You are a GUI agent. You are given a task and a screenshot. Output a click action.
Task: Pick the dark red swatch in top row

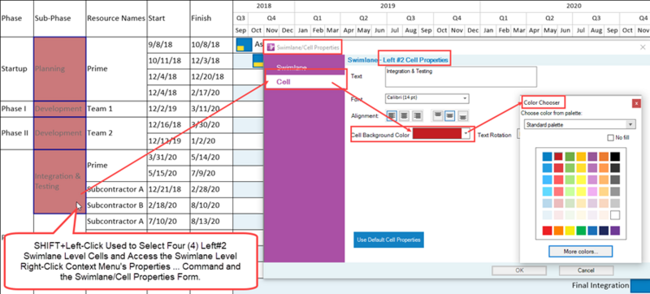(x=558, y=157)
